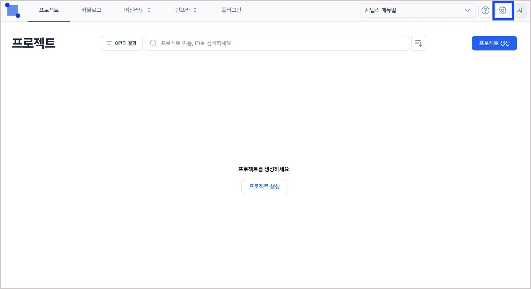Click the outlined 프로젝트 생성 button in center

[x=264, y=186]
